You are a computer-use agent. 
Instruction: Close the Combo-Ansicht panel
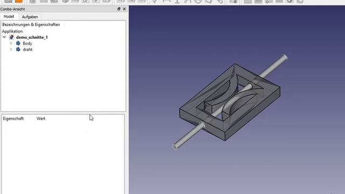(x=125, y=9)
